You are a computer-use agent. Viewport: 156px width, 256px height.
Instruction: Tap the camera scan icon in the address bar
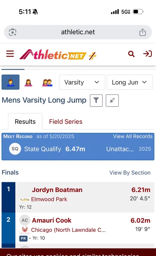12,32
